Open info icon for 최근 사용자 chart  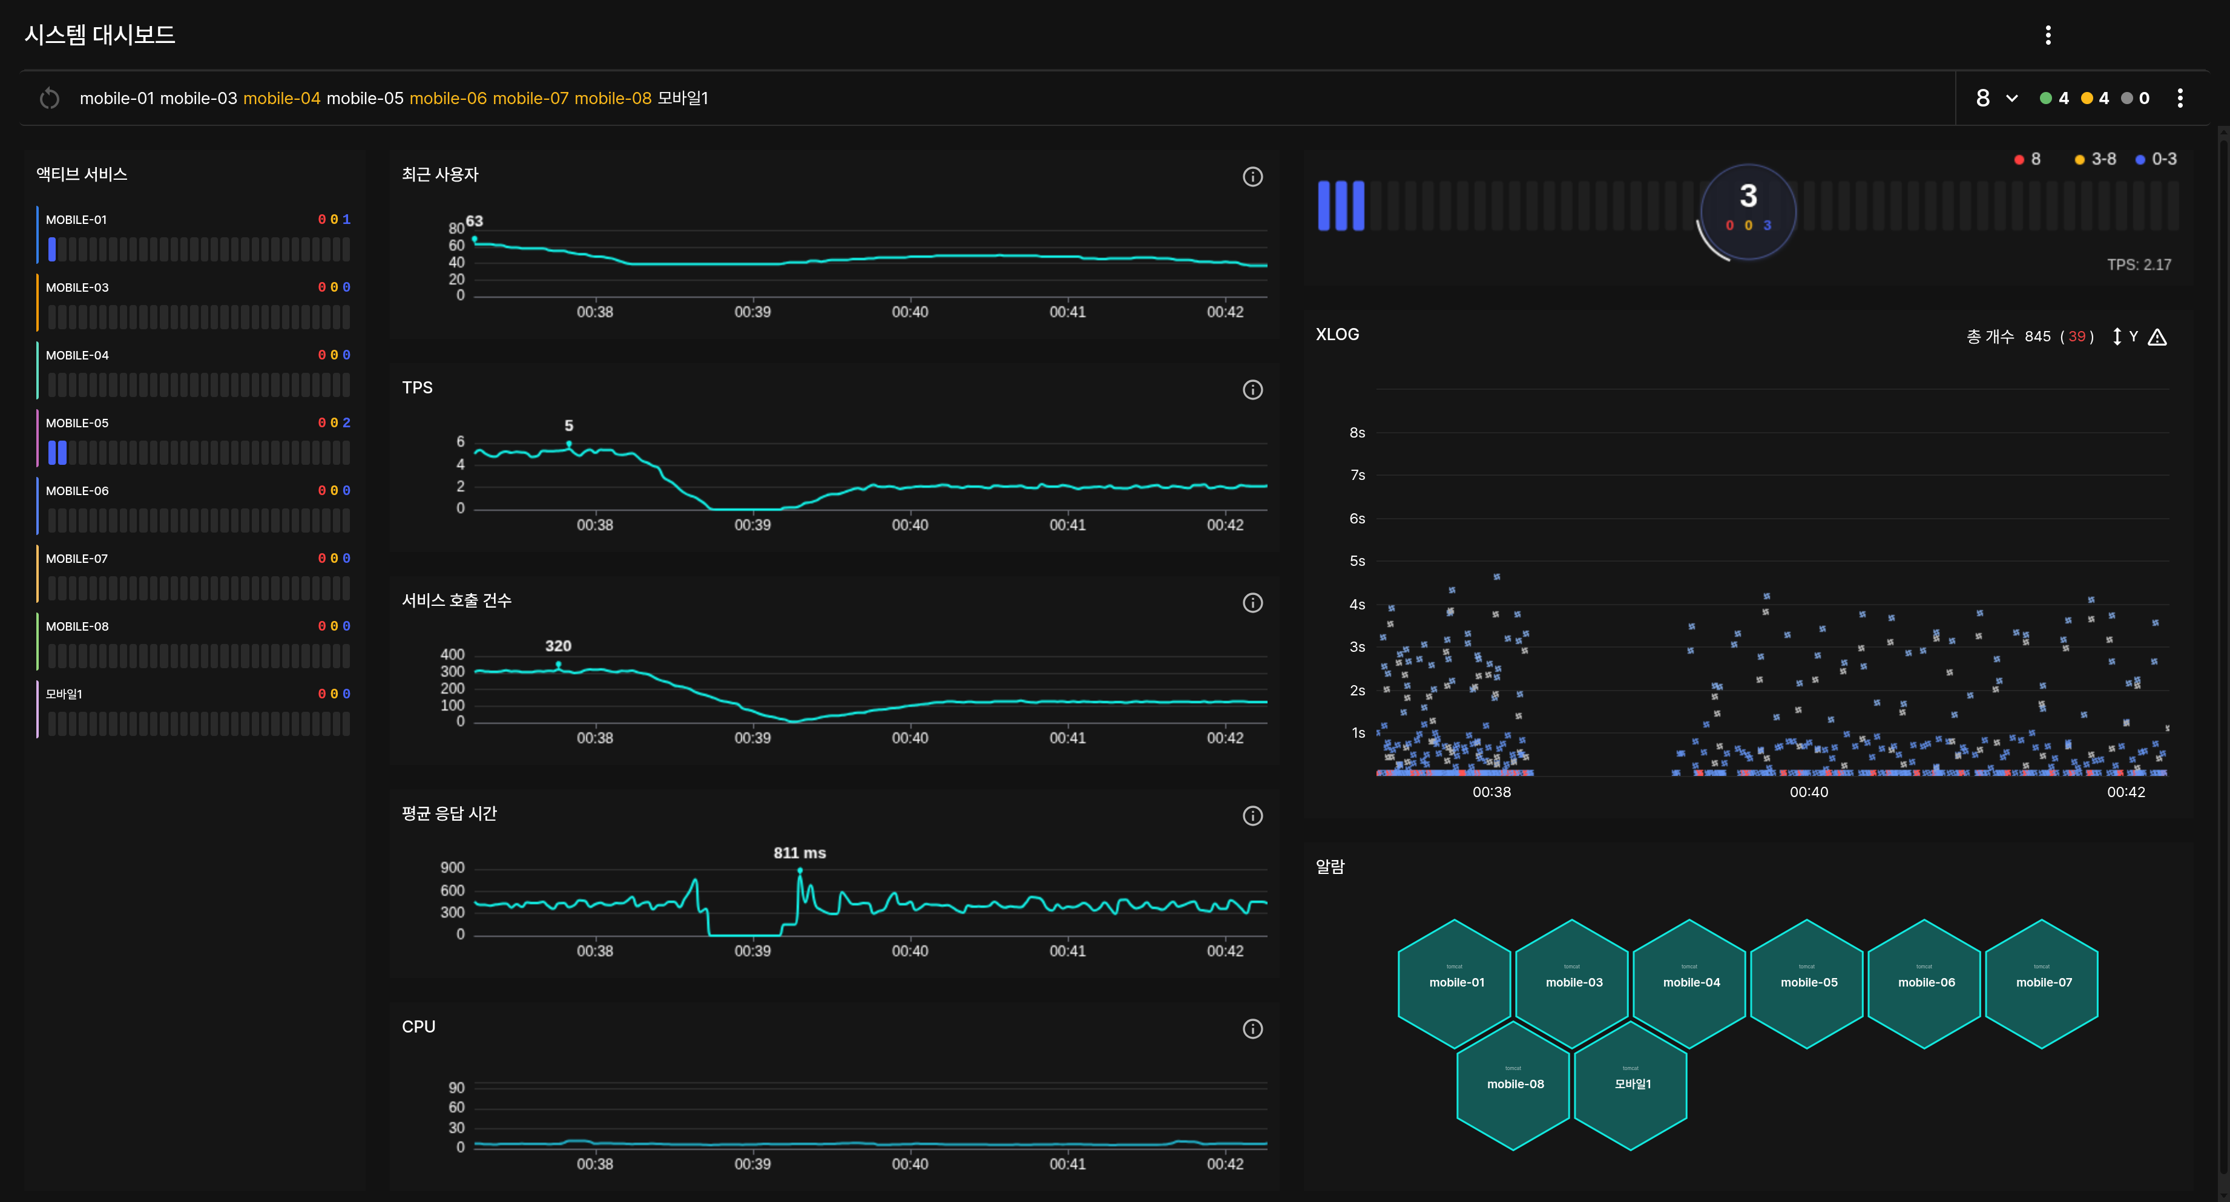point(1252,177)
